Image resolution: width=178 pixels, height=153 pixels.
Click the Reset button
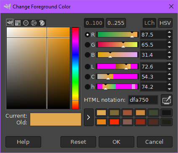point(78,142)
